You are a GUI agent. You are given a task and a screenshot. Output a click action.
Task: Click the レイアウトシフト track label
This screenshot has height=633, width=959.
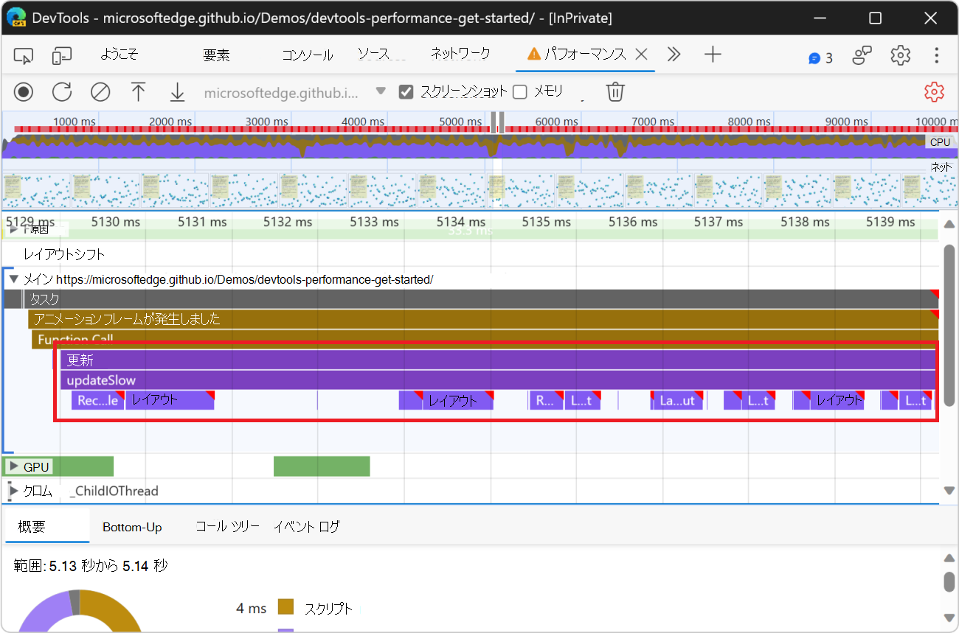tap(64, 254)
